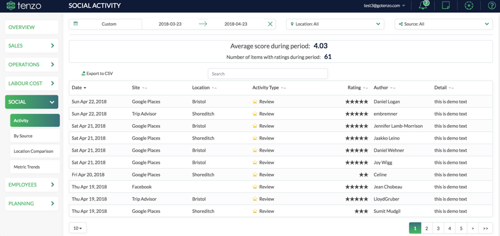
Task: Click the rated items count 61
Action: (328, 57)
